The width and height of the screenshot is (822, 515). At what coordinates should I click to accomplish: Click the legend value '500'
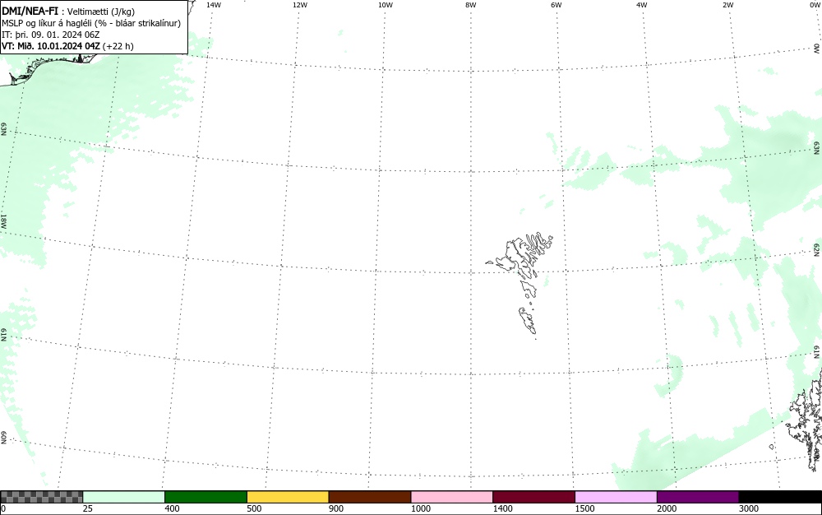click(x=254, y=508)
